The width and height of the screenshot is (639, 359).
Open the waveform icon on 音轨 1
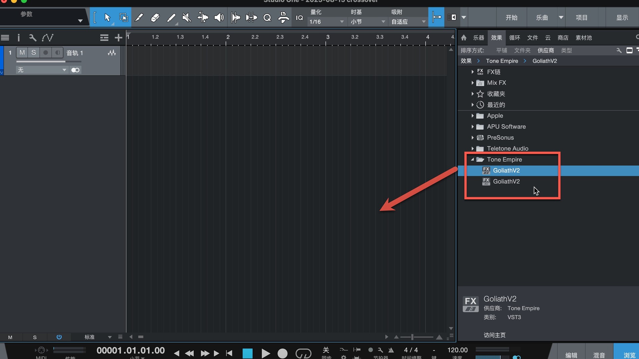pos(112,53)
